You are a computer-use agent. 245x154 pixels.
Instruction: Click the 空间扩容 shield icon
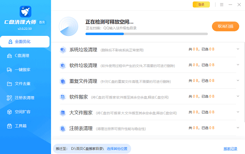[9, 112]
